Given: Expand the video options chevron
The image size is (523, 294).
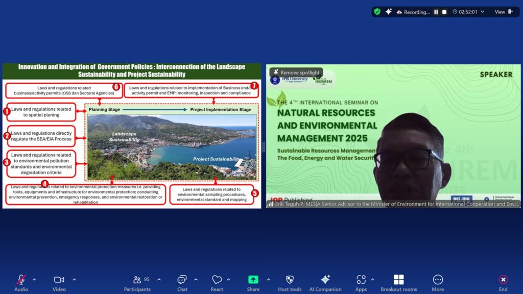Looking at the screenshot, I should (74, 279).
